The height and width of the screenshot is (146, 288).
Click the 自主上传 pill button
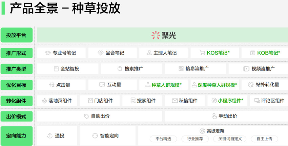(x=265, y=139)
